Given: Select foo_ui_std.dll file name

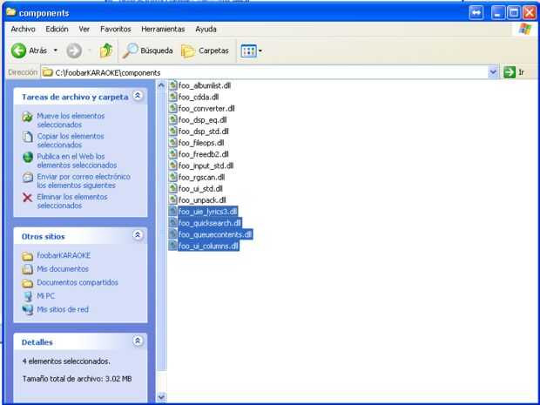Looking at the screenshot, I should (200, 189).
